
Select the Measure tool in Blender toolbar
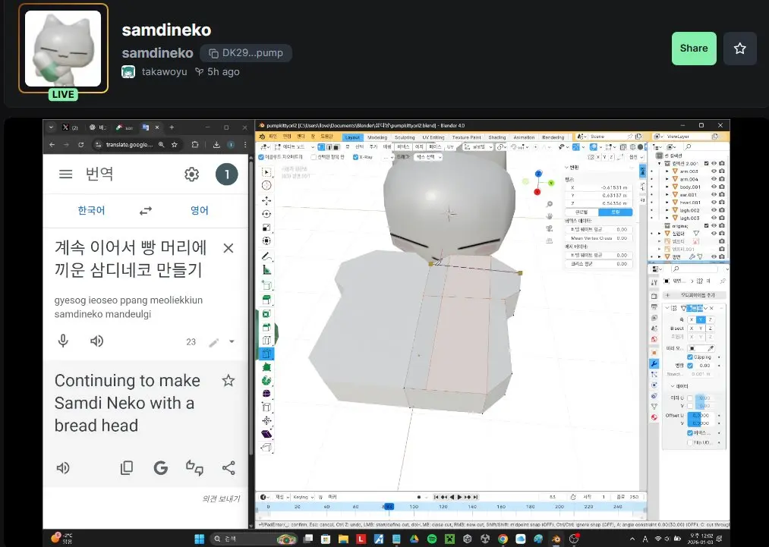266,269
